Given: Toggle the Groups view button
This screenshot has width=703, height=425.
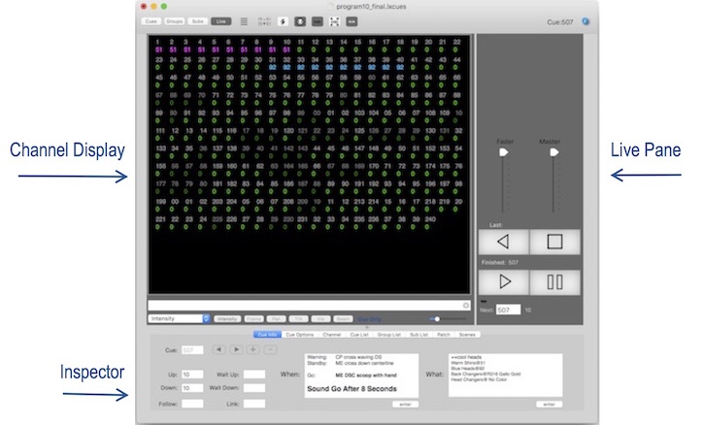Looking at the screenshot, I should 175,21.
